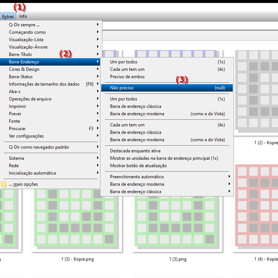Click the '1 (3).png' file name

coord(178,259)
